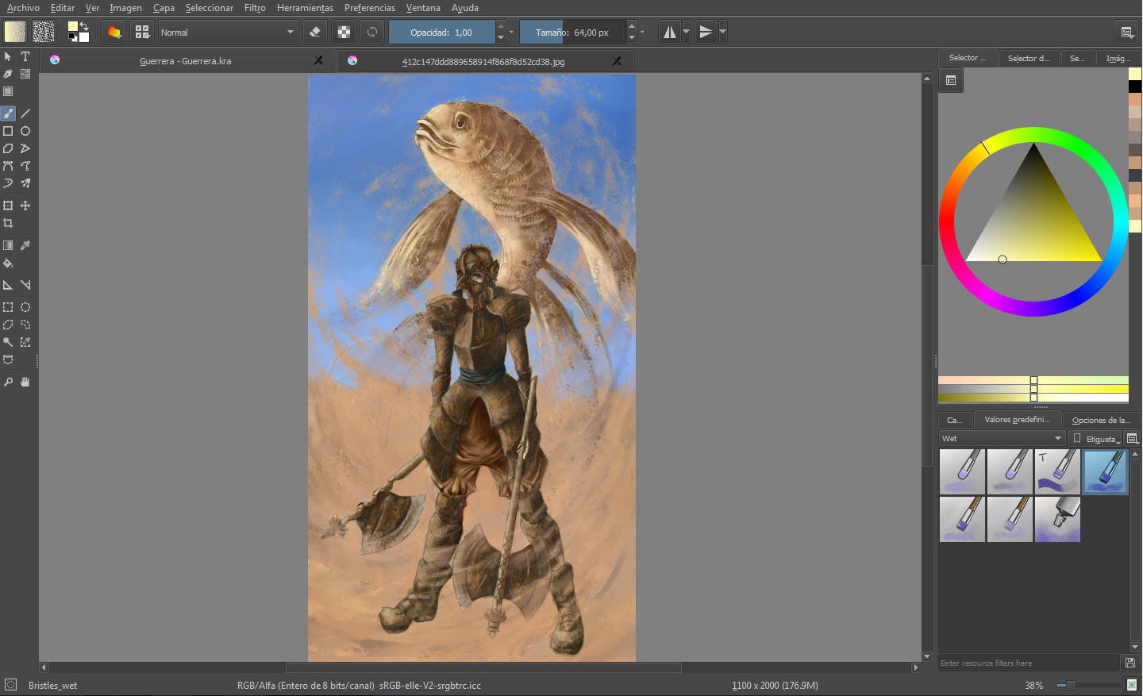
Task: Open the Filtro menu
Action: pyautogui.click(x=255, y=8)
